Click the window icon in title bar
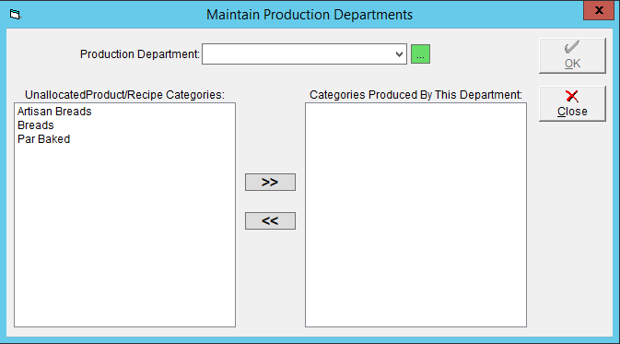Viewport: 620px width, 344px height. 15,15
